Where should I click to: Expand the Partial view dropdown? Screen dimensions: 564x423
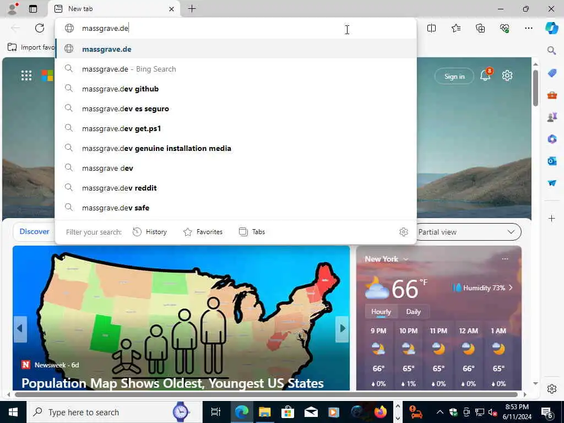(467, 232)
